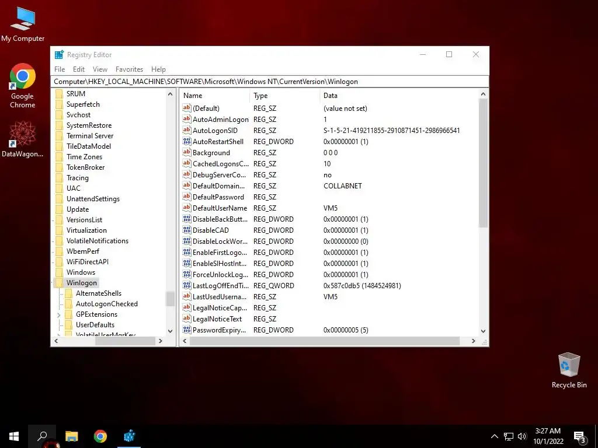The height and width of the screenshot is (448, 598).
Task: Select the Background value name
Action: pos(211,153)
